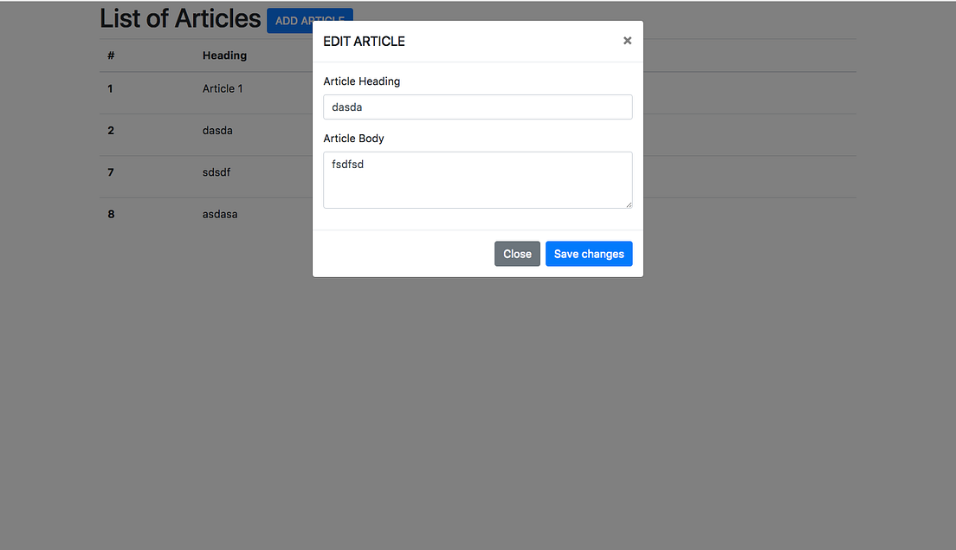Click the 'List of Articles' page heading

click(179, 18)
